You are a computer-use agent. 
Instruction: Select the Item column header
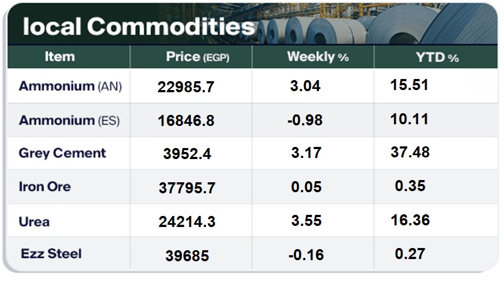pos(60,57)
